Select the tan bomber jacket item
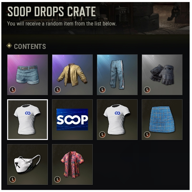 pyautogui.click(x=72, y=75)
